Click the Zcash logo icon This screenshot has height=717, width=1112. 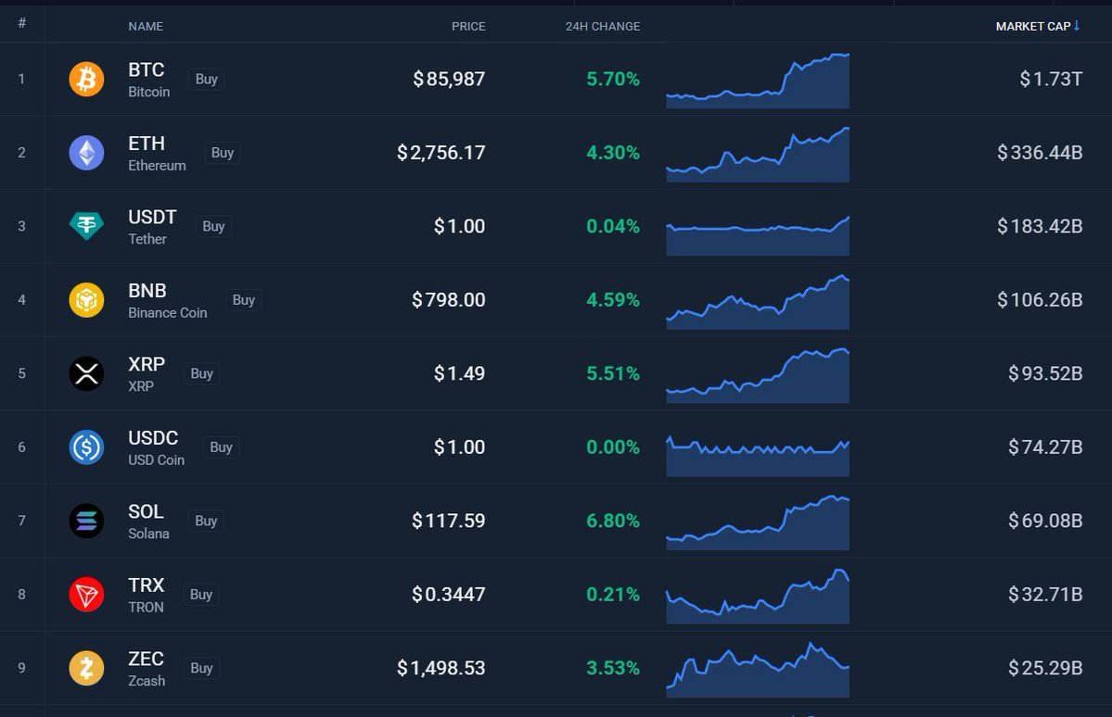point(86,668)
